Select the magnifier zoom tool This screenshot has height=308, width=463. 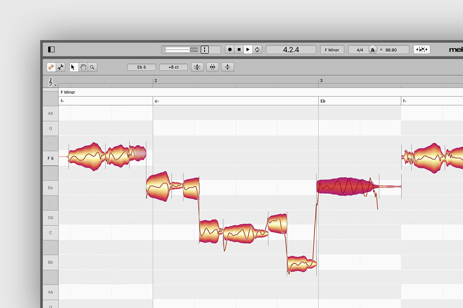tap(92, 67)
